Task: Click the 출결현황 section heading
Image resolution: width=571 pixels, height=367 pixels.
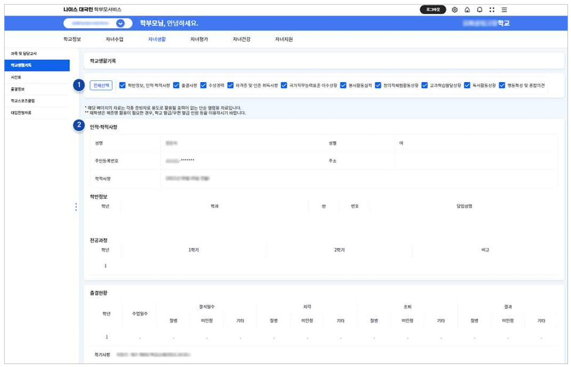Action: tap(99, 293)
